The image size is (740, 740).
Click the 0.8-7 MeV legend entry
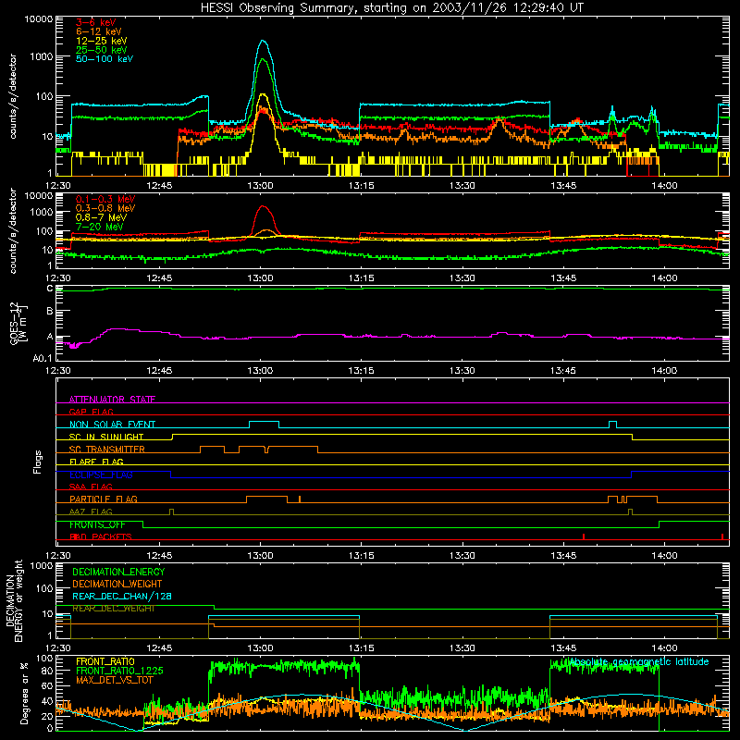pos(101,217)
